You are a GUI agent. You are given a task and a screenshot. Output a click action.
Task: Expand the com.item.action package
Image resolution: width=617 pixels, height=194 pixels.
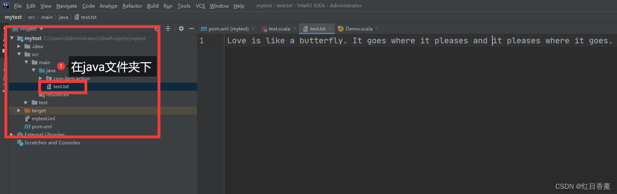[41, 79]
